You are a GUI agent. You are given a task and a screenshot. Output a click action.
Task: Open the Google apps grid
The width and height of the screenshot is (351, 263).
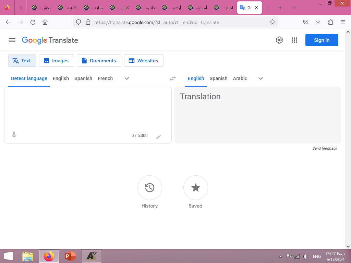(294, 40)
